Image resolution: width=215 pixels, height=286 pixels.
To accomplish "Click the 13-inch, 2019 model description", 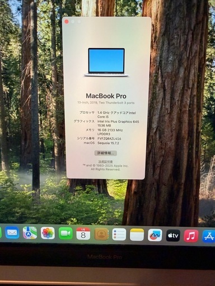I will [x=106, y=103].
